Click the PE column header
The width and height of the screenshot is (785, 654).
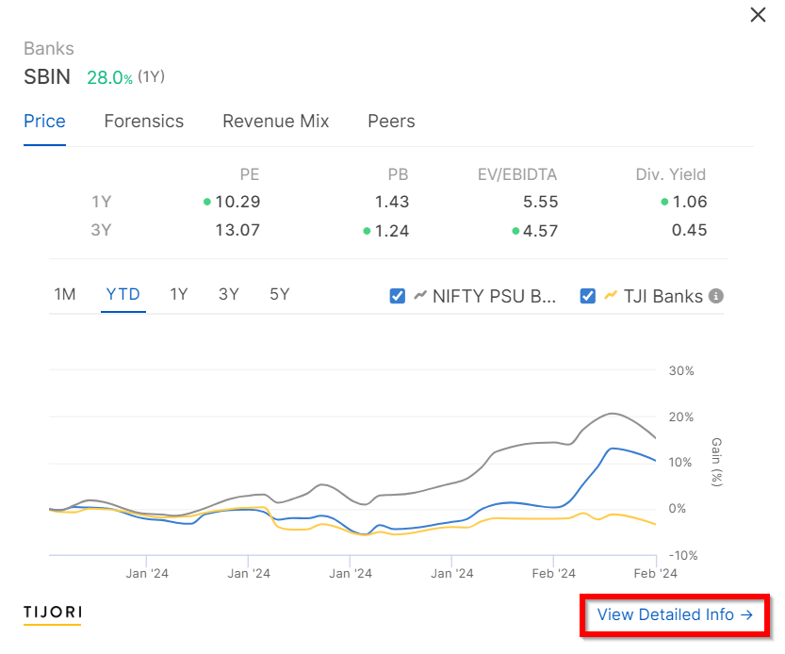pyautogui.click(x=250, y=174)
